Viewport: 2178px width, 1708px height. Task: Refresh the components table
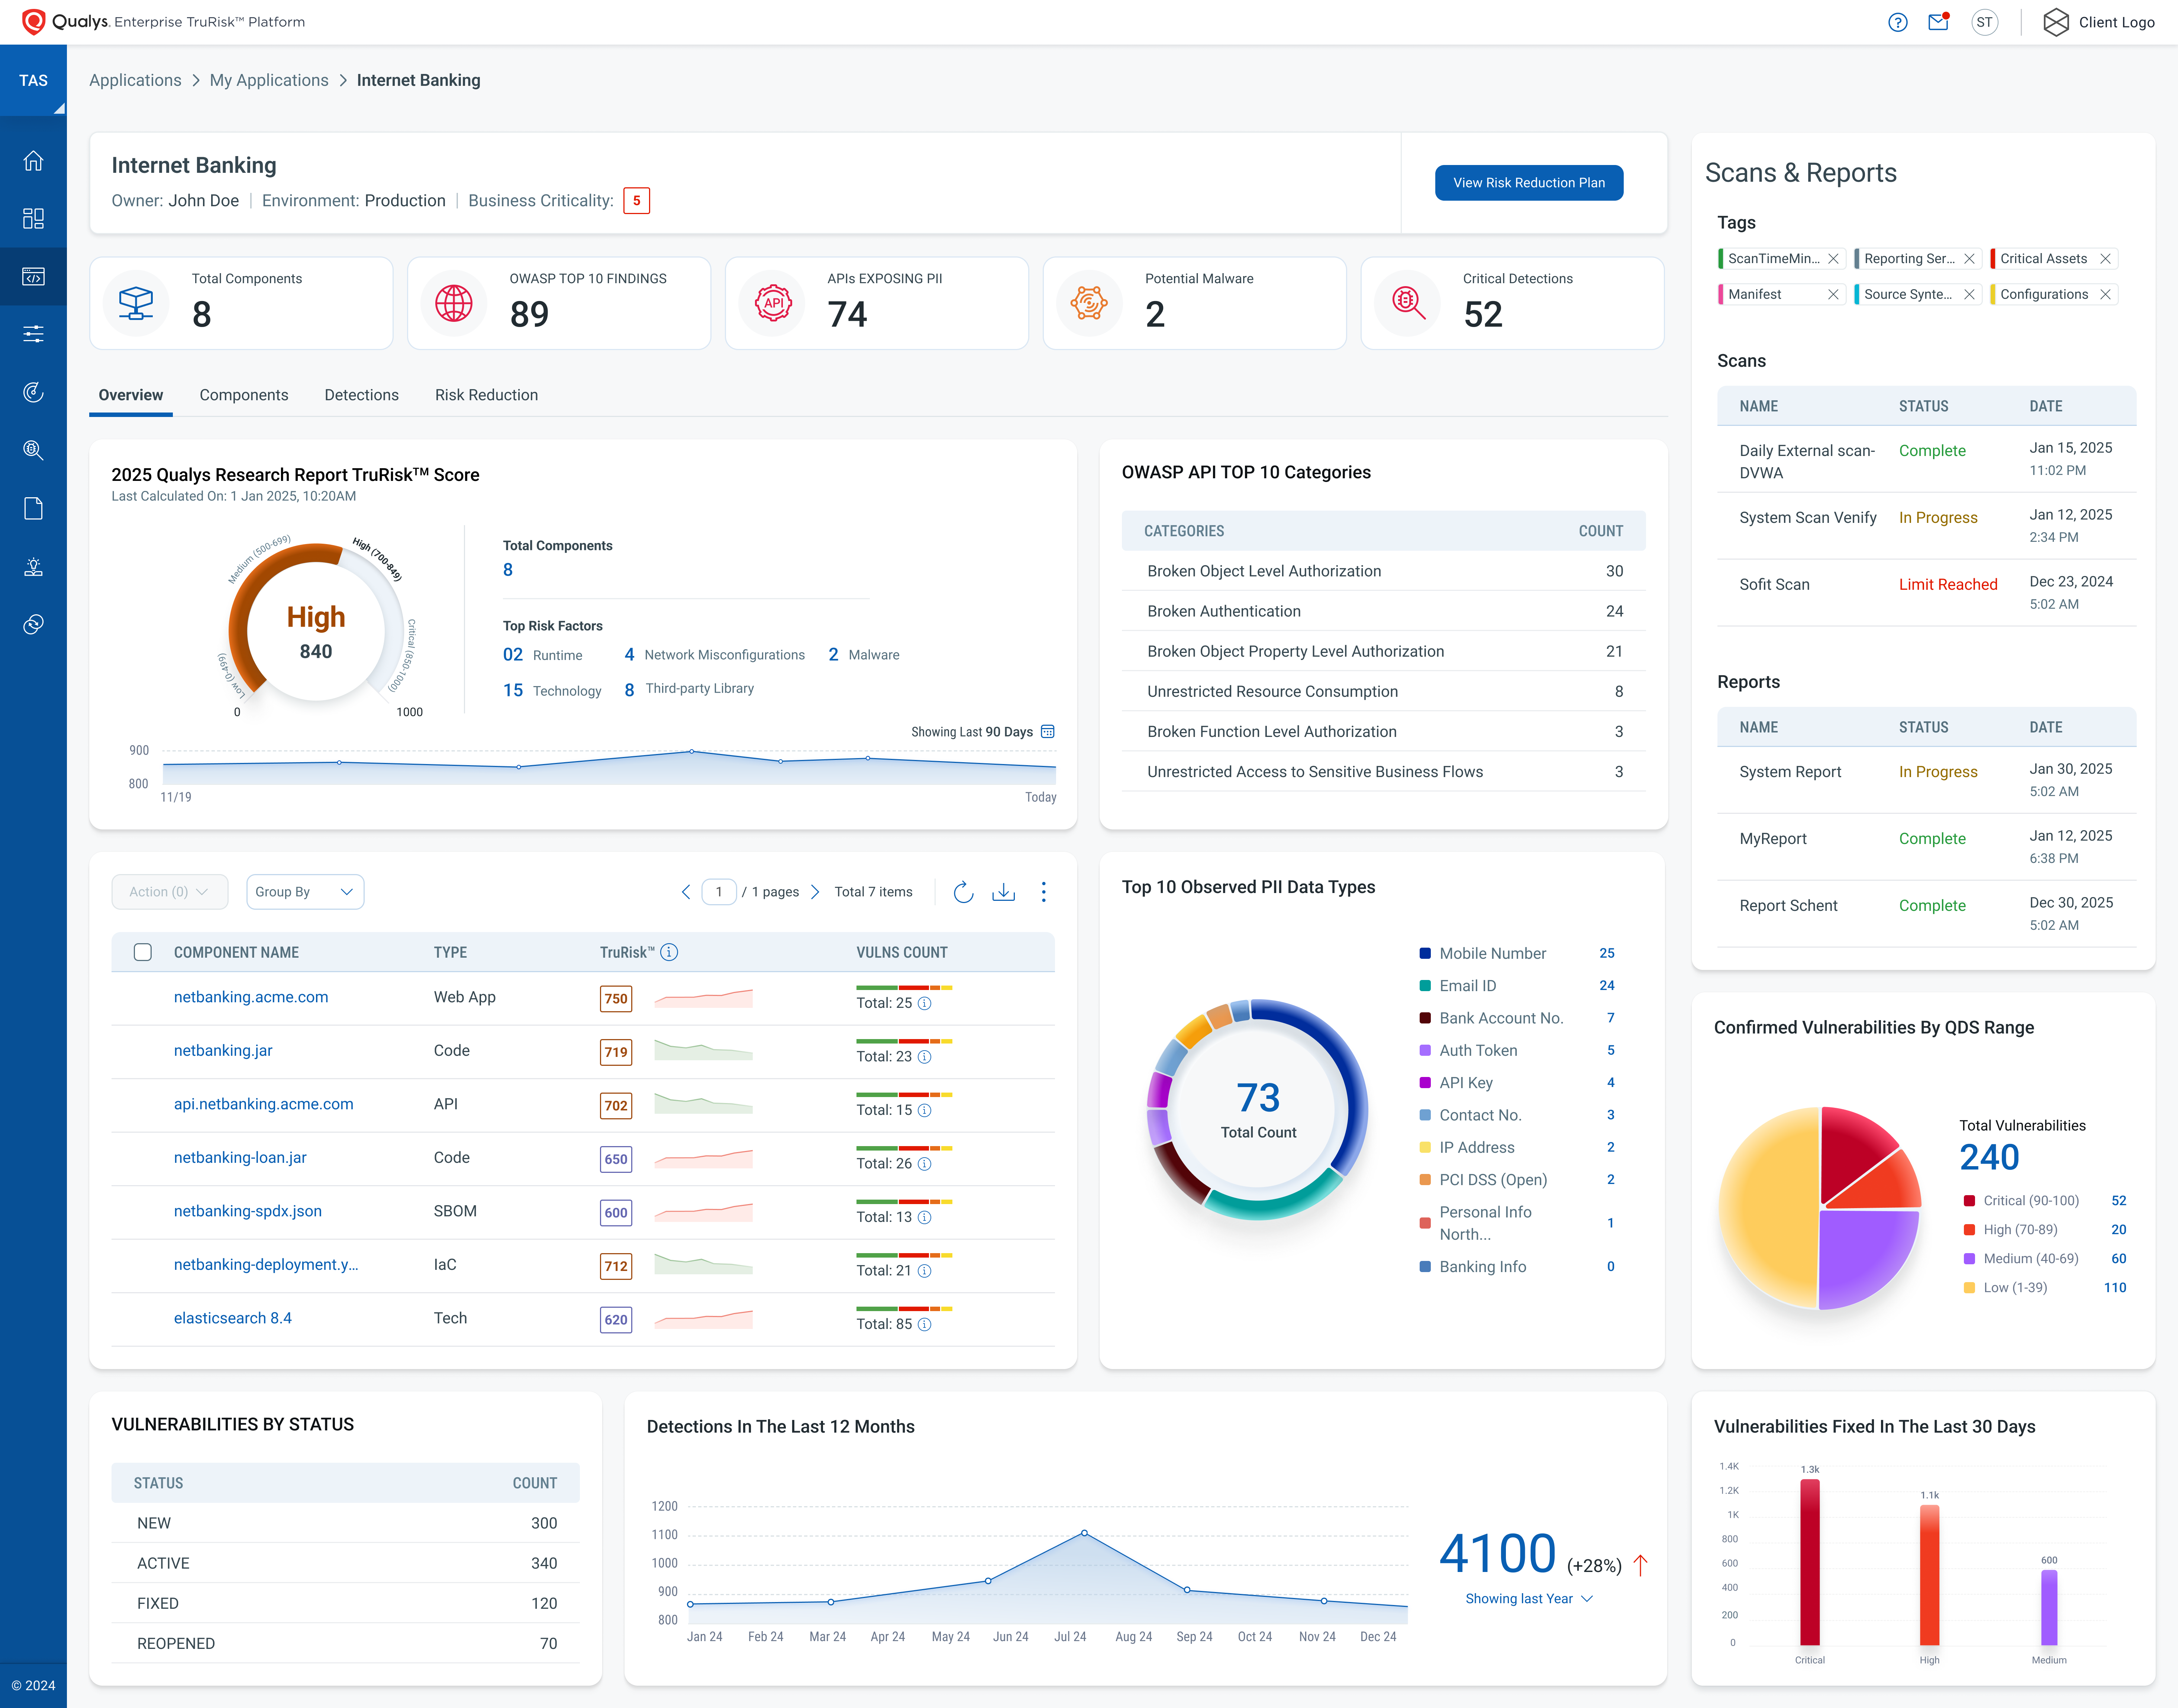pos(963,892)
